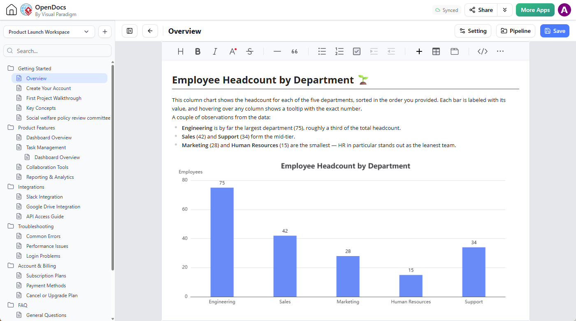Insert a horizontal rule divider
The image size is (576, 321).
[x=277, y=51]
